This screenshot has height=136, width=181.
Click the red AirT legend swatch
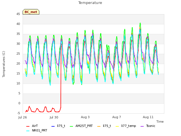point(28,126)
